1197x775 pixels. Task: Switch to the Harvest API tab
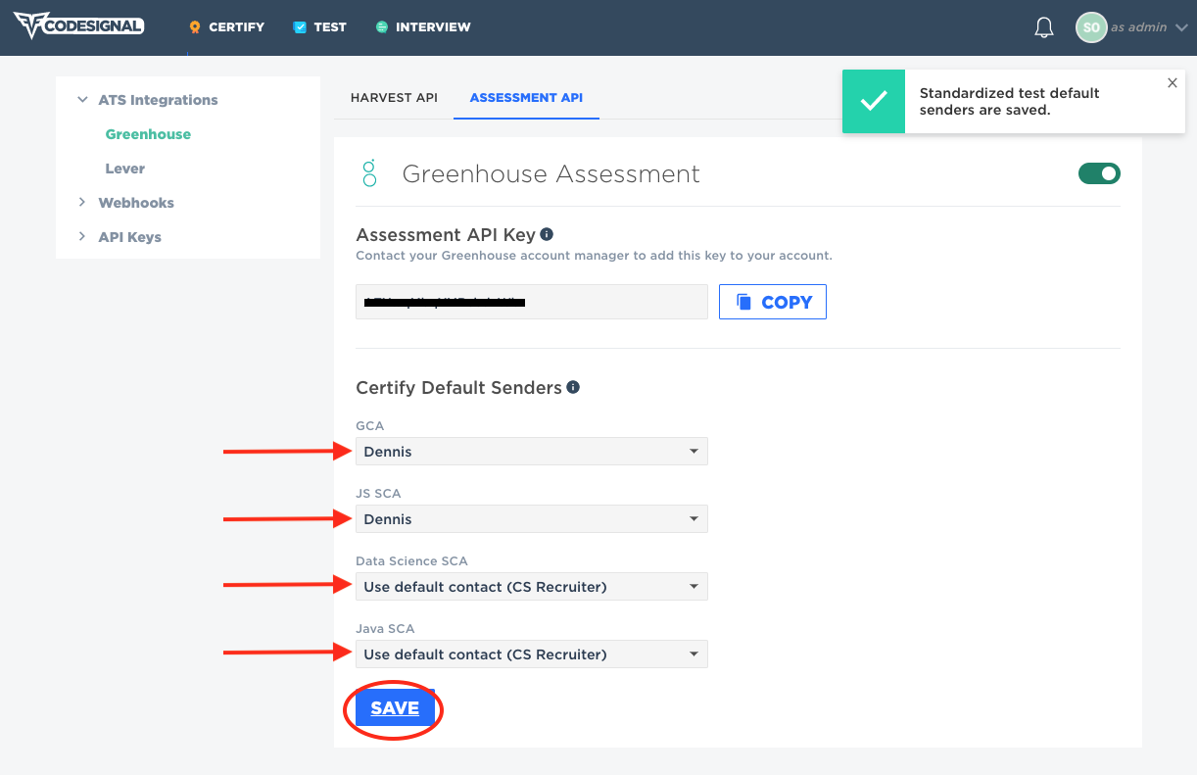tap(394, 98)
